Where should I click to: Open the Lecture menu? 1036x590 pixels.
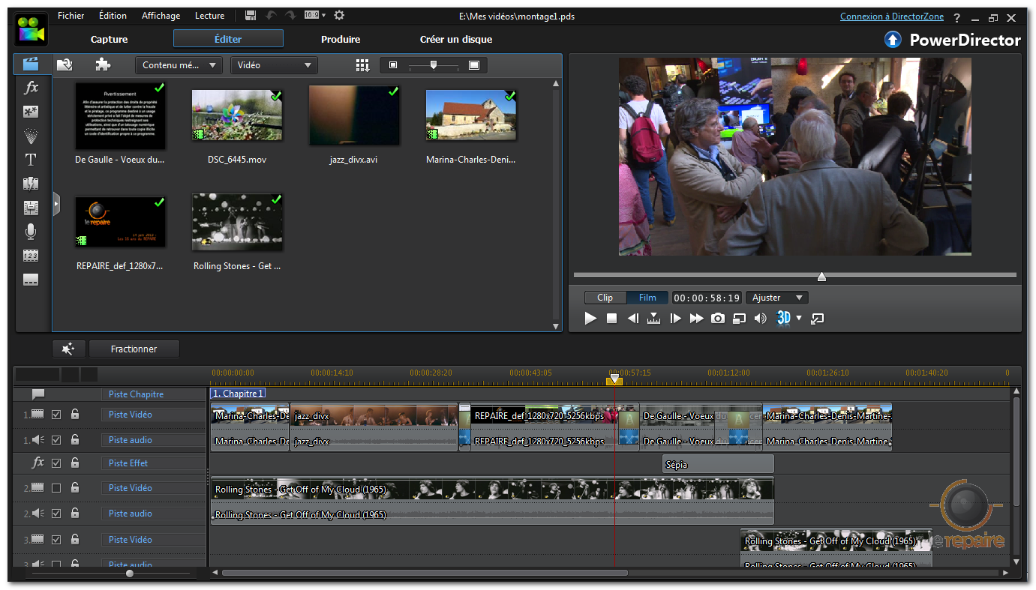coord(209,16)
